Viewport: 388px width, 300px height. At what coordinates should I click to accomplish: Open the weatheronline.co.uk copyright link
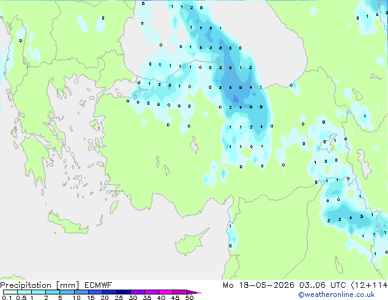[337, 294]
